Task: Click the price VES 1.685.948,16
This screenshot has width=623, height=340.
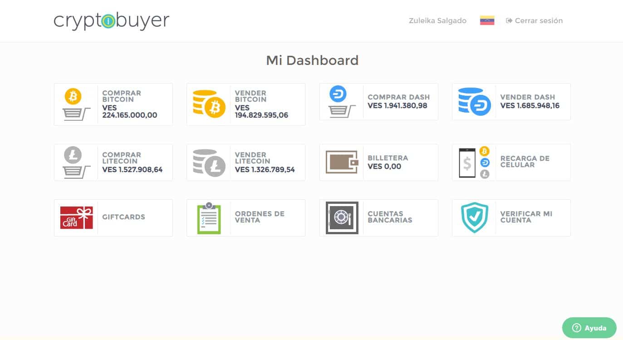Action: 530,106
